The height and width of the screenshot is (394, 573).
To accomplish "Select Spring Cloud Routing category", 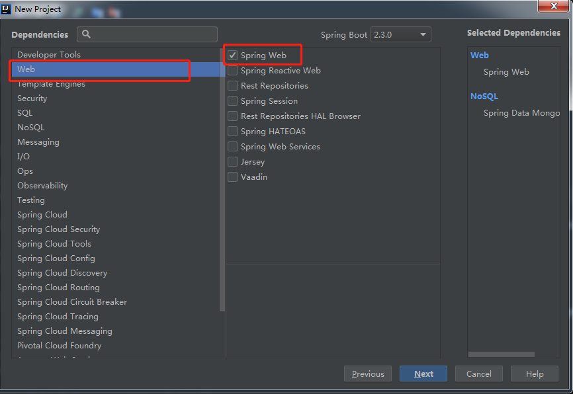I will pyautogui.click(x=116, y=288).
